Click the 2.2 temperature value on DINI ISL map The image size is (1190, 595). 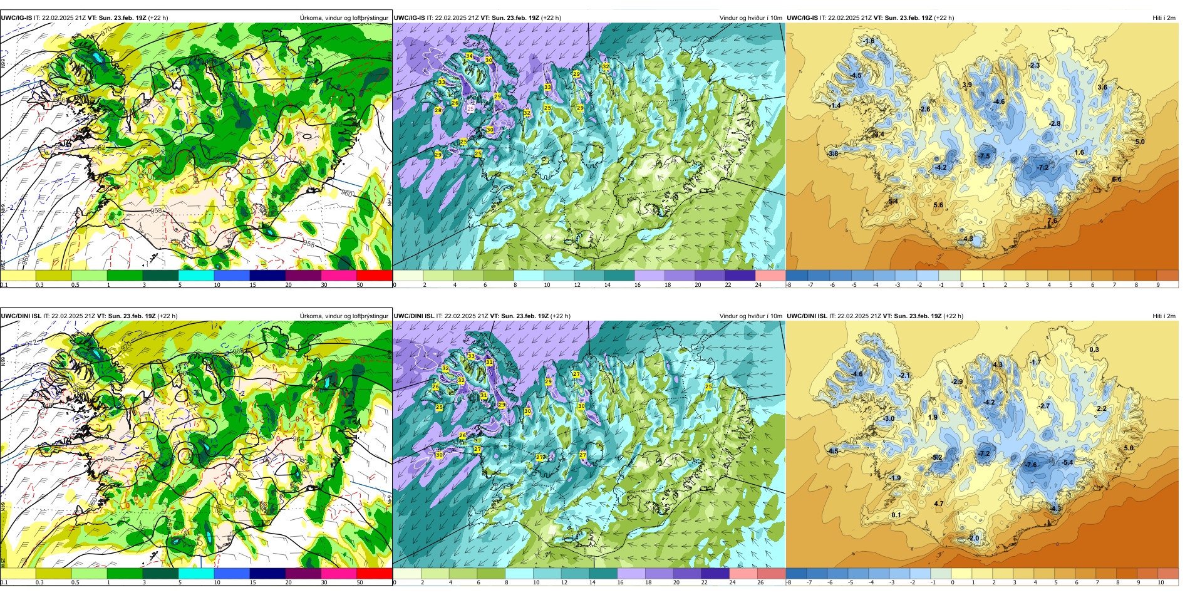[x=1102, y=409]
